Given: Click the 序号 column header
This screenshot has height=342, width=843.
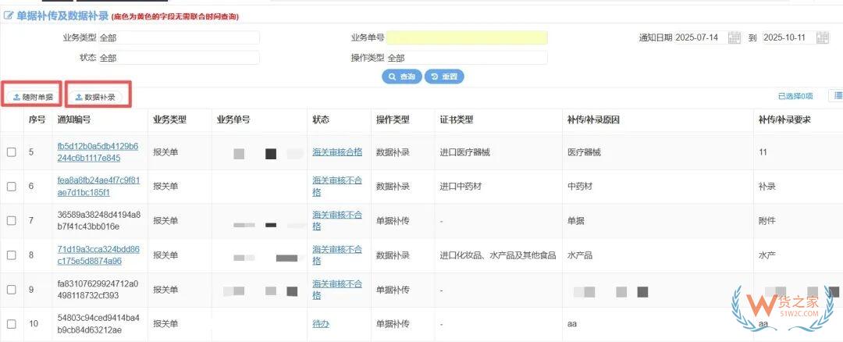Looking at the screenshot, I should pos(37,120).
